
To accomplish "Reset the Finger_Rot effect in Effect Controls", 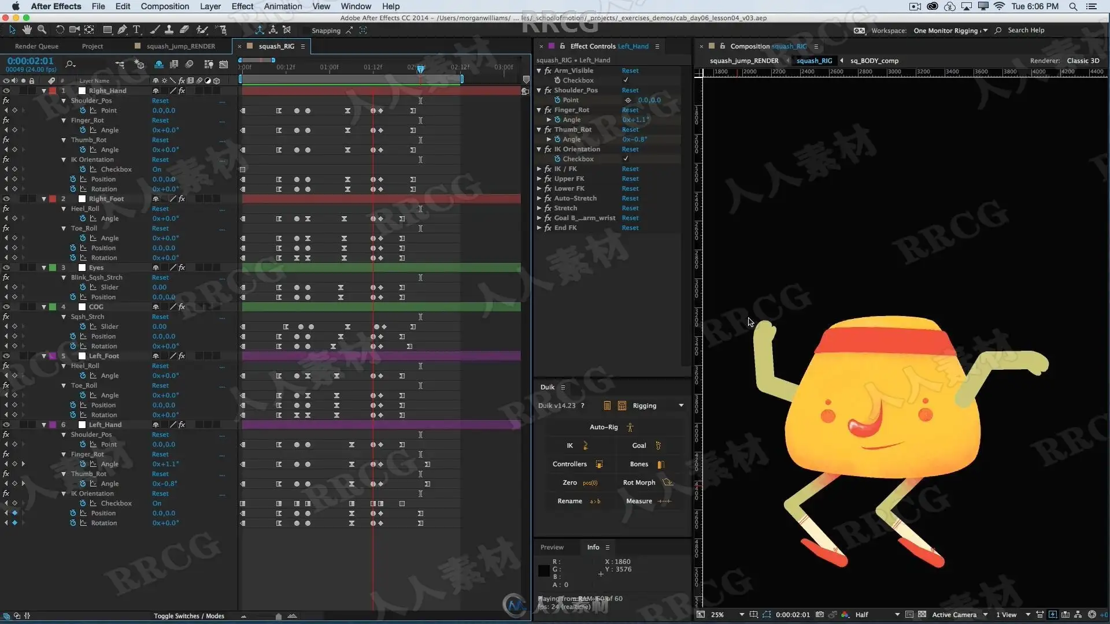I will [x=630, y=110].
